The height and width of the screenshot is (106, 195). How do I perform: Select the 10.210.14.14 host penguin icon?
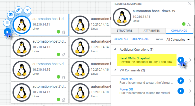coord(80,47)
